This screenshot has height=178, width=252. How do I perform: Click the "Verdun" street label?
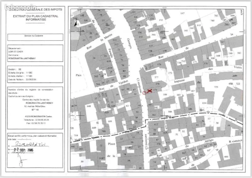point(123,82)
